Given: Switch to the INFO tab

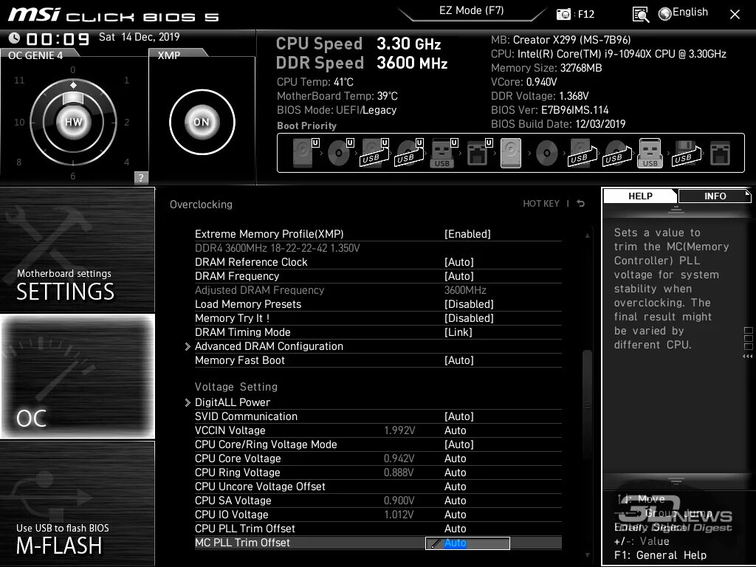Looking at the screenshot, I should pos(715,196).
